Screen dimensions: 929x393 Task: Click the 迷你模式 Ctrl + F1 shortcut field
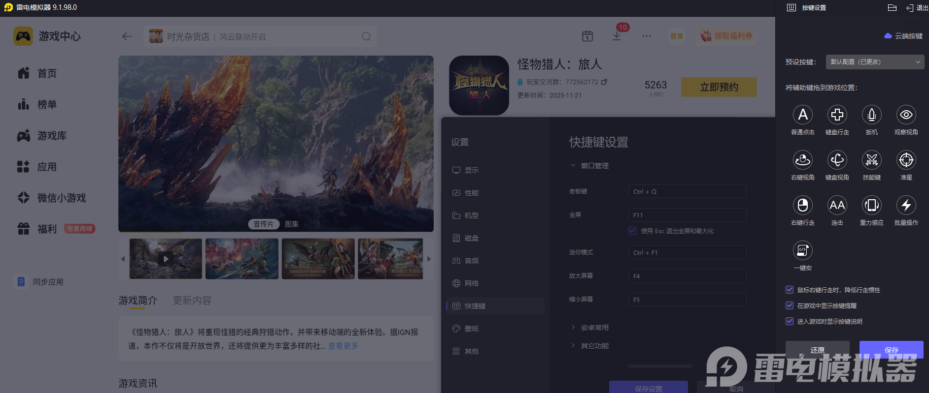(687, 252)
